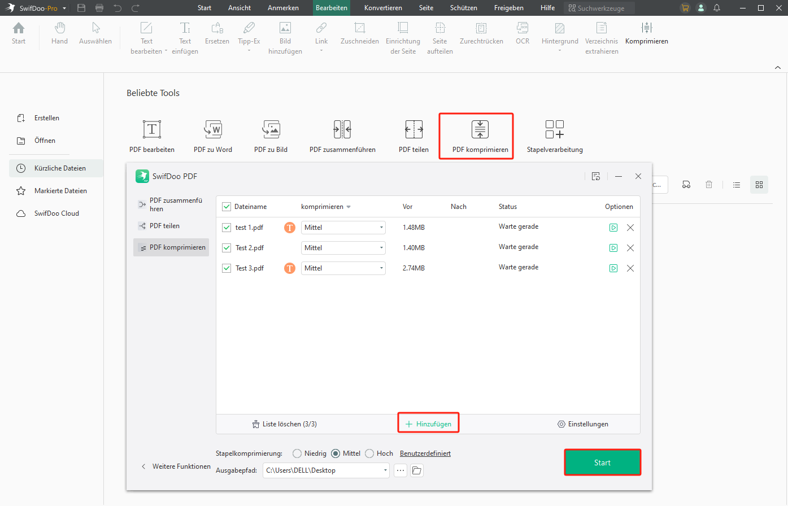
Task: Launch the PDF zu Word tool
Action: [x=213, y=136]
